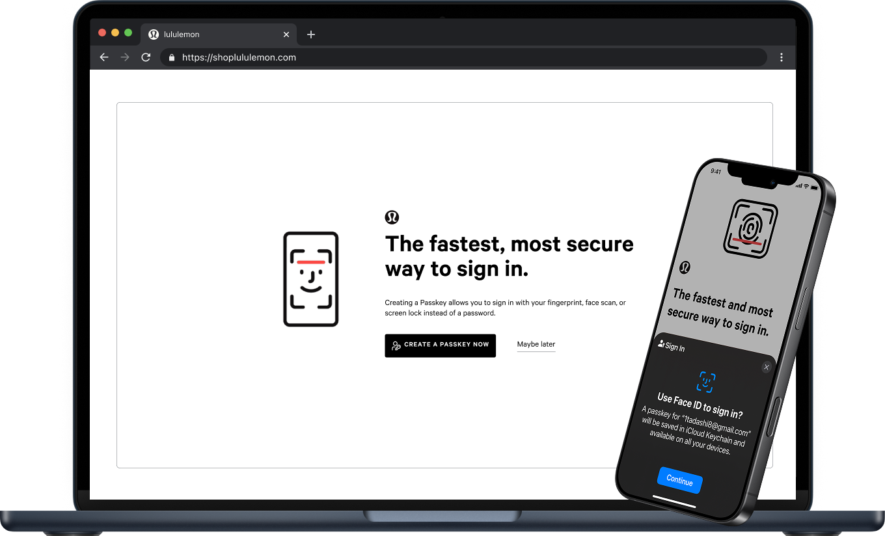Close the lululemon browser tab
This screenshot has height=536, width=885.
286,34
